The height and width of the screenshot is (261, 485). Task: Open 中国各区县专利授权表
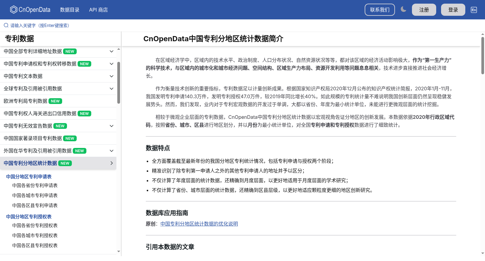click(35, 246)
